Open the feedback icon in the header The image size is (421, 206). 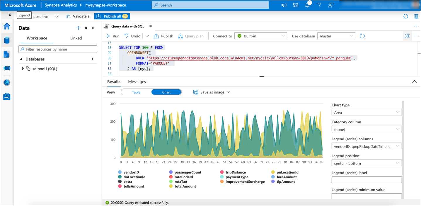click(331, 5)
